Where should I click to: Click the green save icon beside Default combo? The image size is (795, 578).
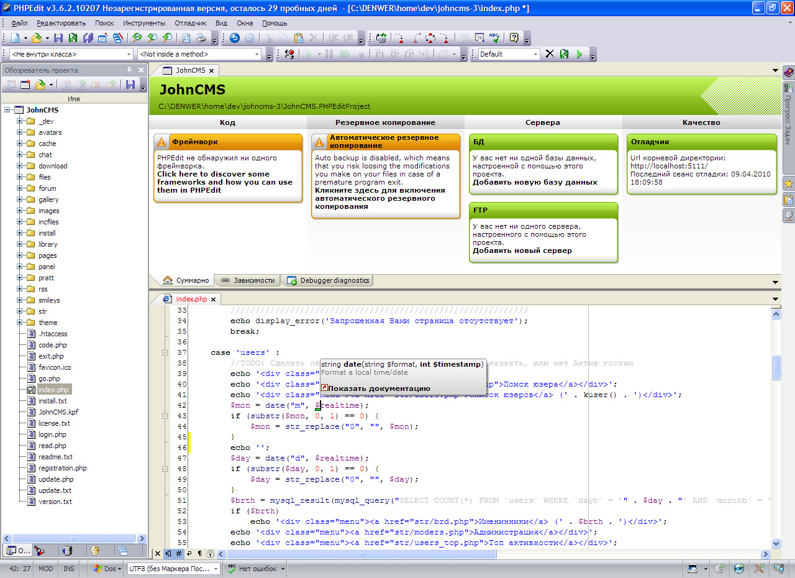565,54
